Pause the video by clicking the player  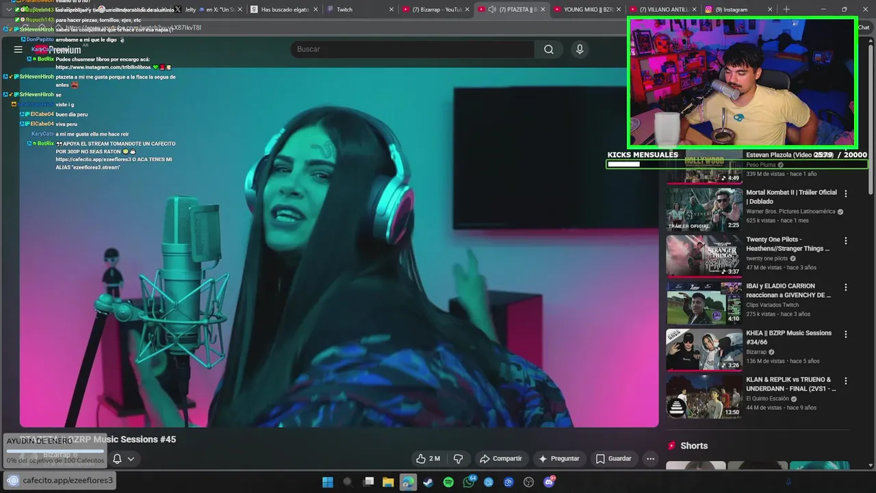[x=339, y=246]
